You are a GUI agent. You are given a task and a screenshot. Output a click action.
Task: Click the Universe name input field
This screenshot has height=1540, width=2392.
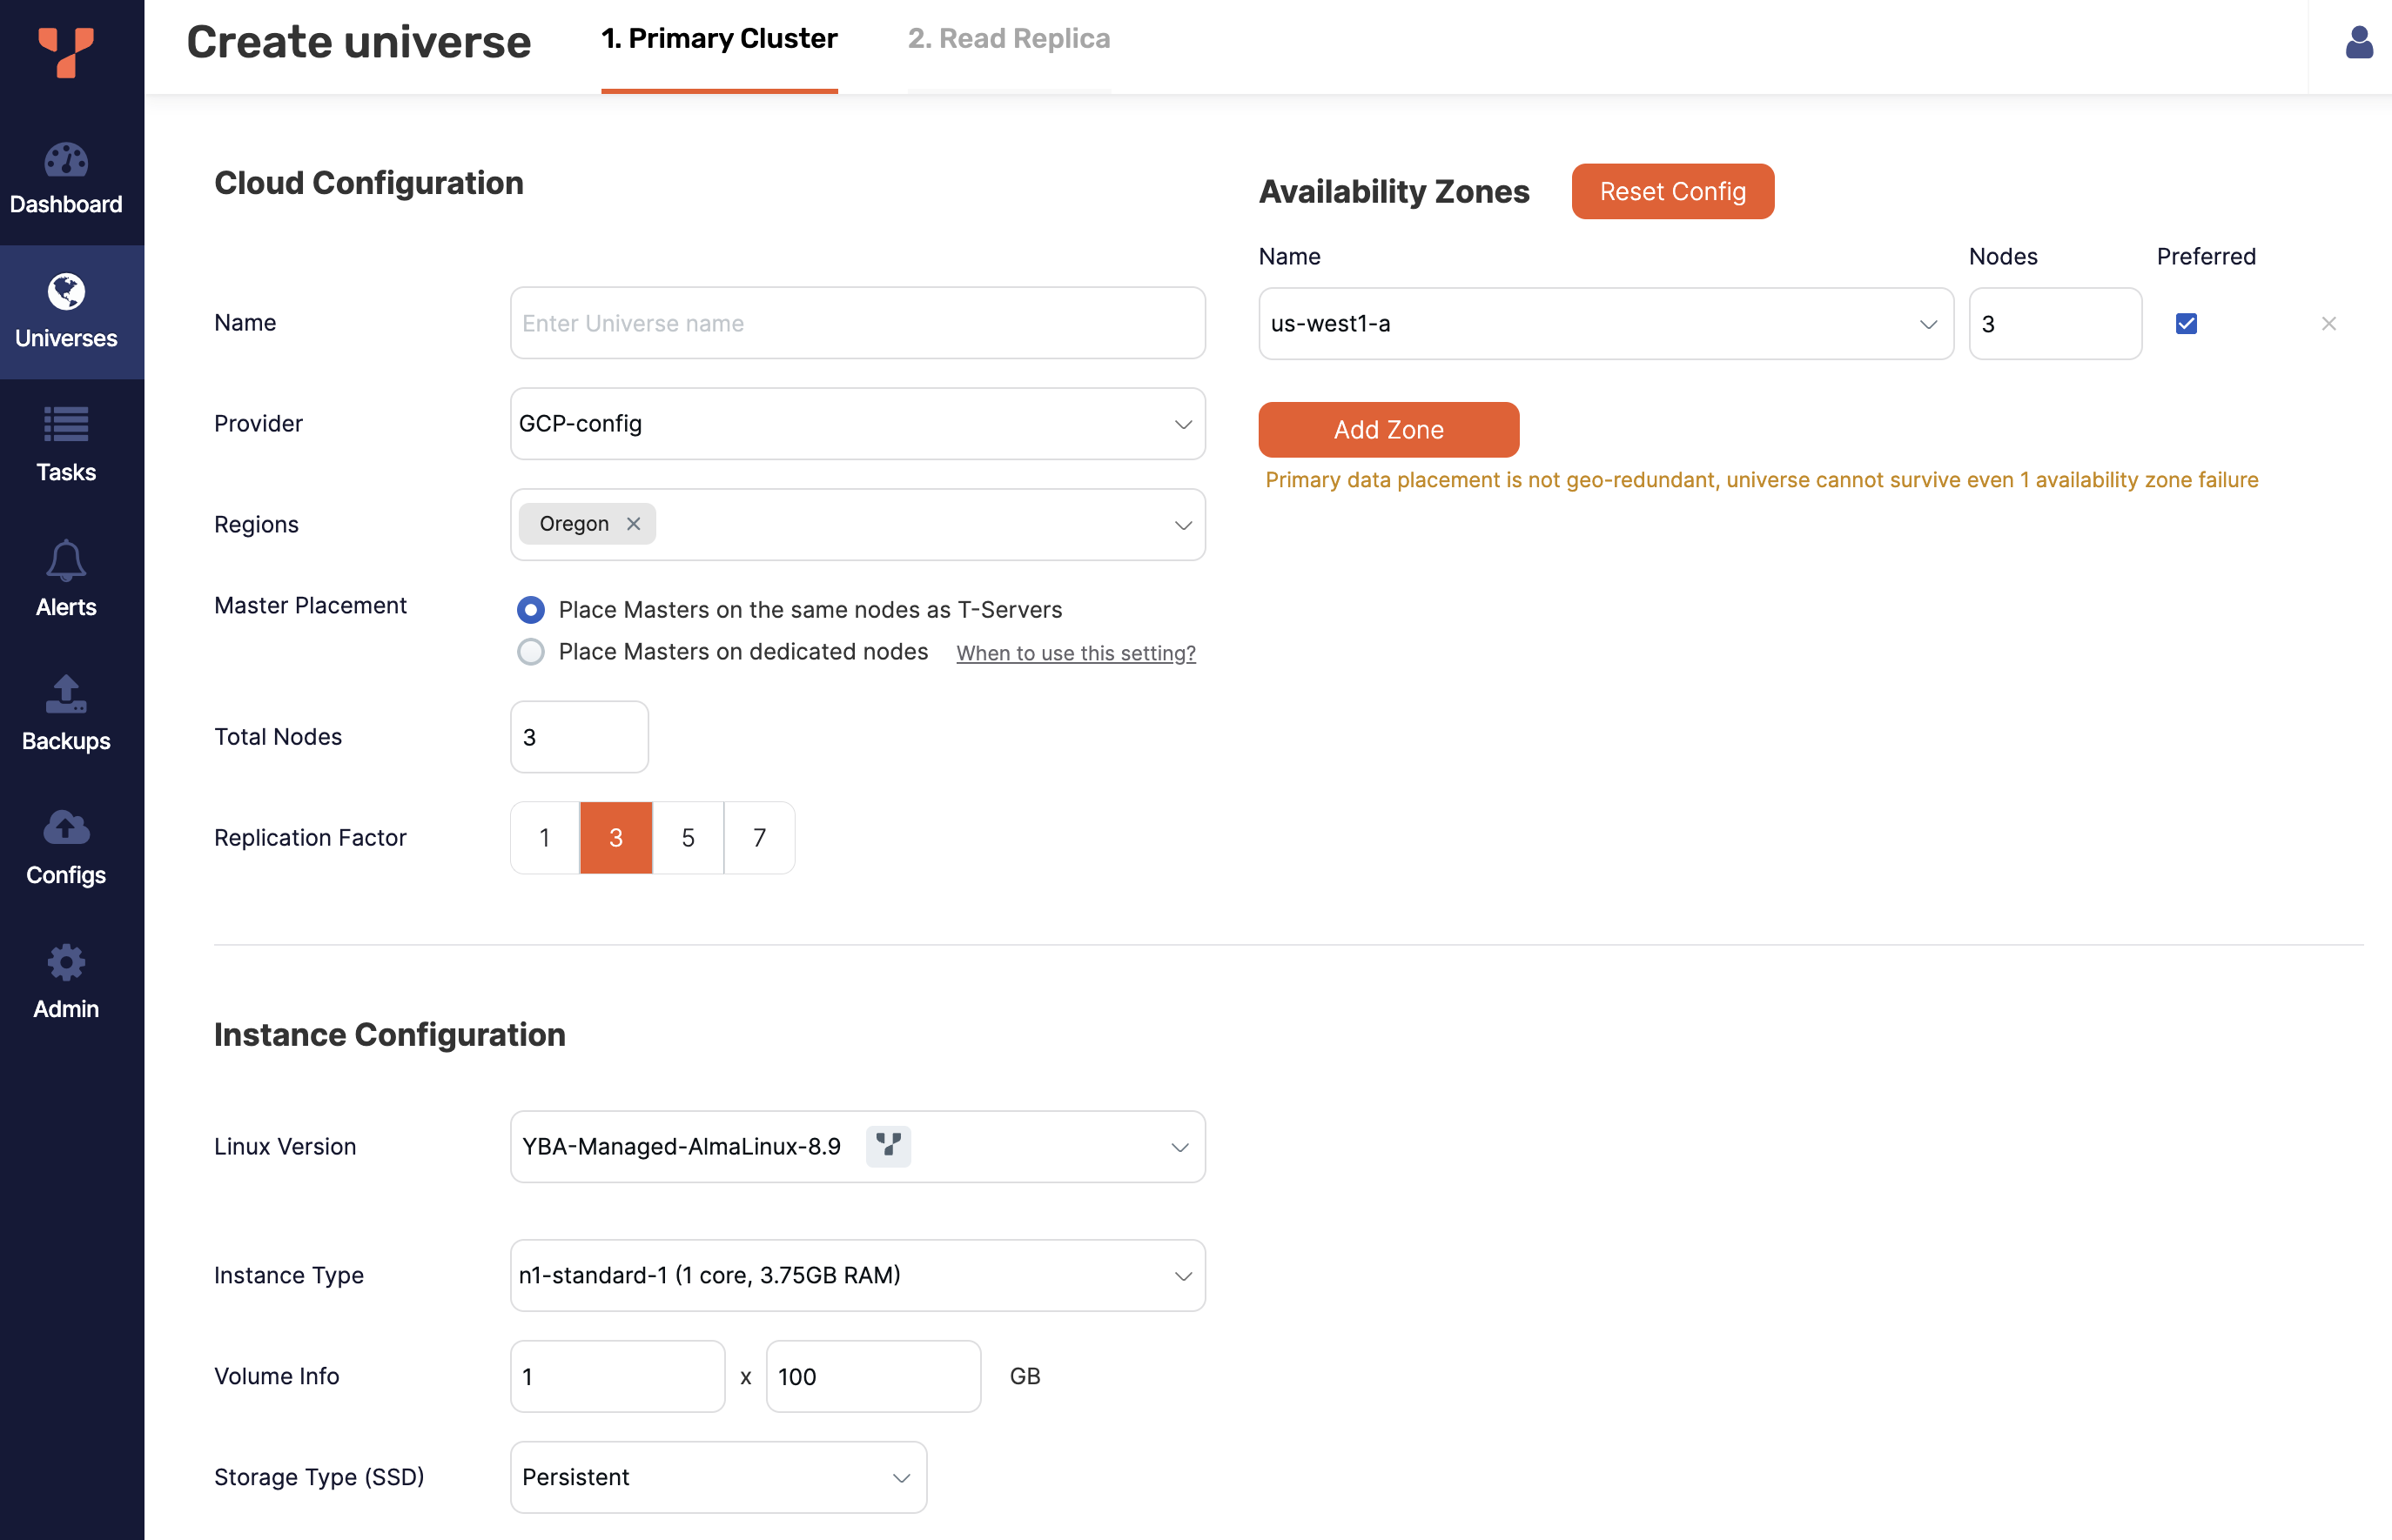pyautogui.click(x=857, y=322)
